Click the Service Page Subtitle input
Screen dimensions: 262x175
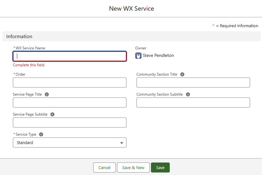[x=70, y=122]
